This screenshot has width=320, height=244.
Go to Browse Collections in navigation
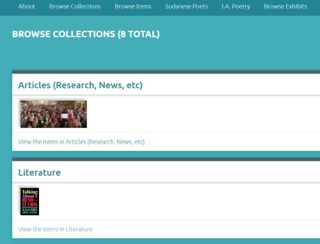pos(75,6)
